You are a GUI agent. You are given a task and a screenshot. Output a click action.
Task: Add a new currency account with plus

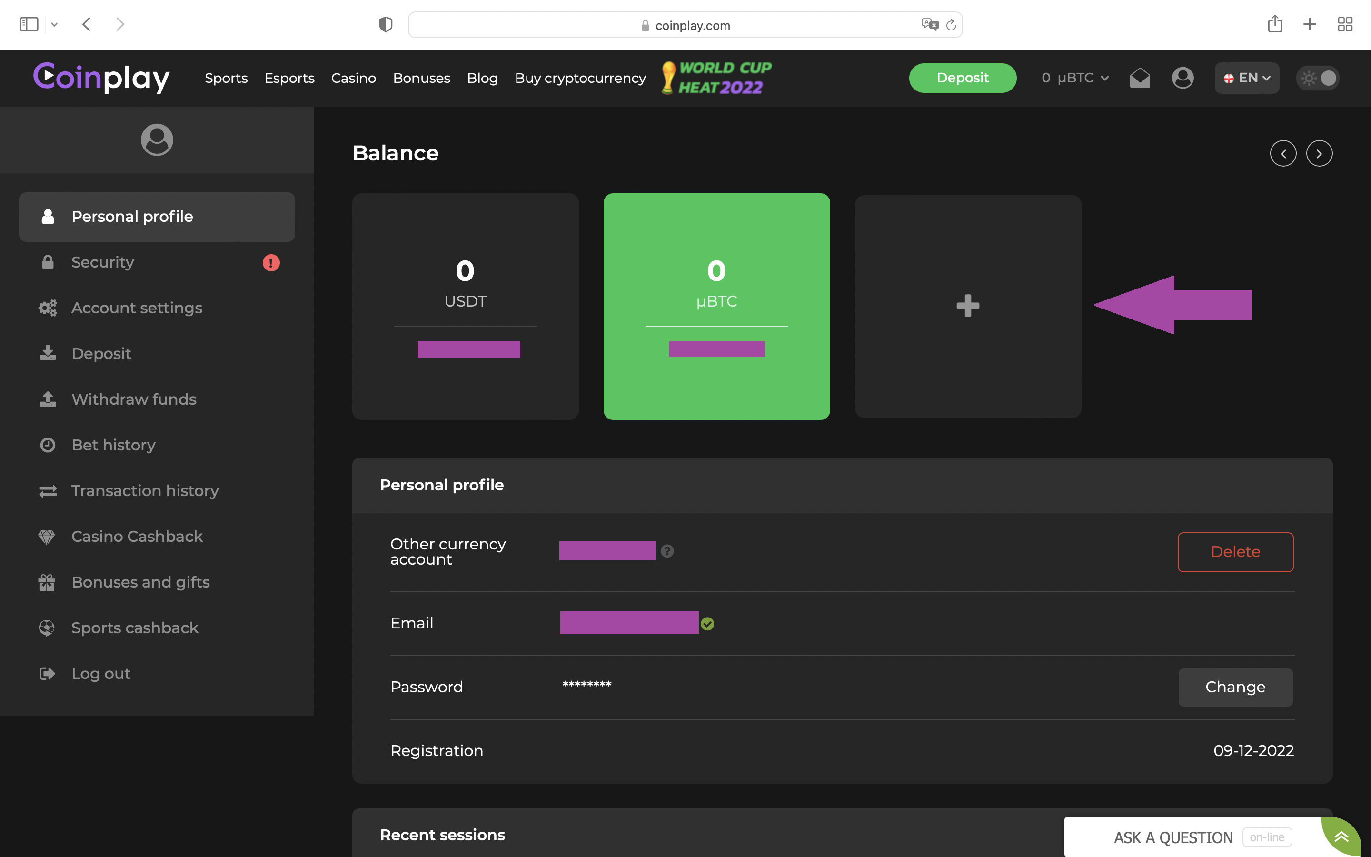[x=968, y=306]
